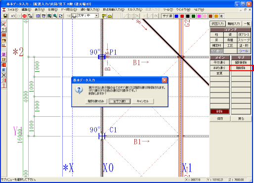Open the ツール(T) menu
The height and width of the screenshot is (183, 254).
tap(168, 9)
